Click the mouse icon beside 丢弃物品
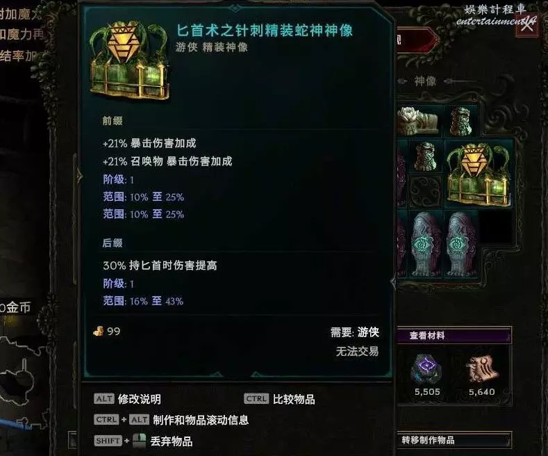The image size is (548, 456). tap(139, 441)
